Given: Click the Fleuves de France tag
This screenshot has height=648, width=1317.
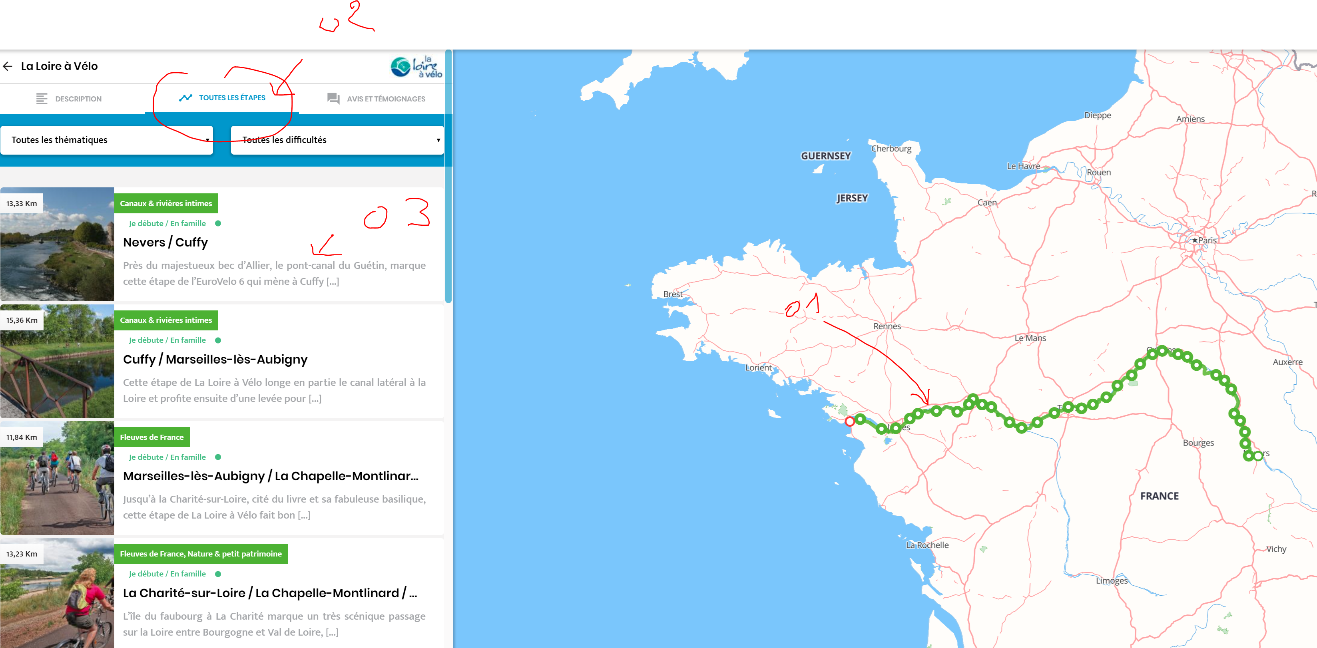Looking at the screenshot, I should click(x=152, y=437).
